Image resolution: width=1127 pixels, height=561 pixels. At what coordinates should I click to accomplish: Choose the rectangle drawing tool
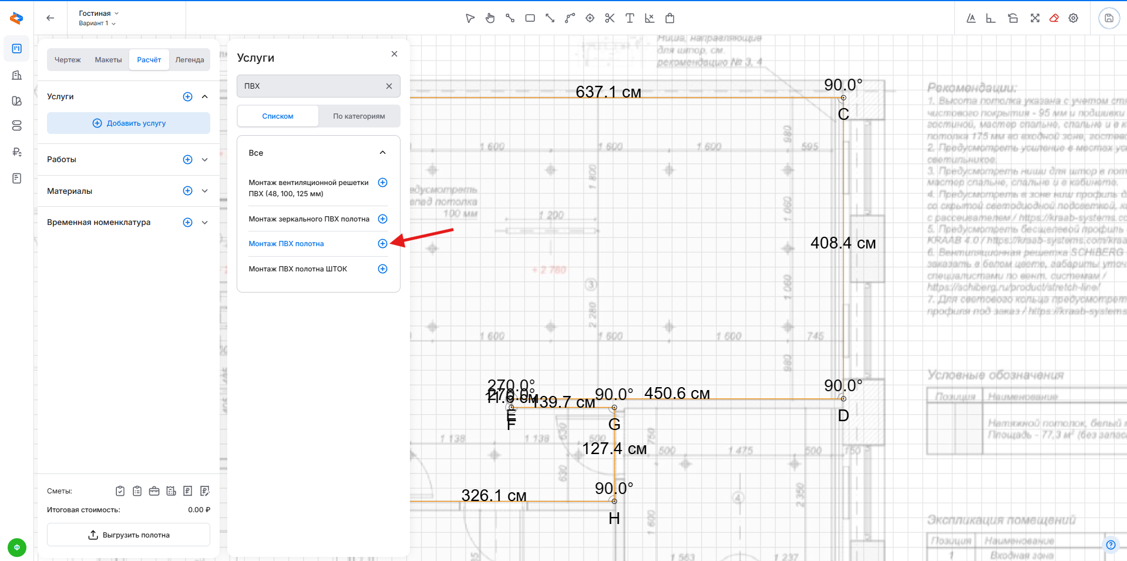(x=530, y=18)
